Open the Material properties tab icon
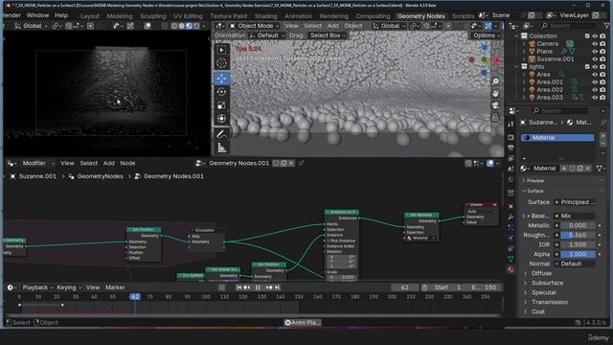 [511, 269]
